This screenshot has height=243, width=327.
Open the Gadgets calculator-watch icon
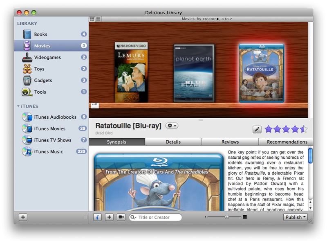pos(27,80)
